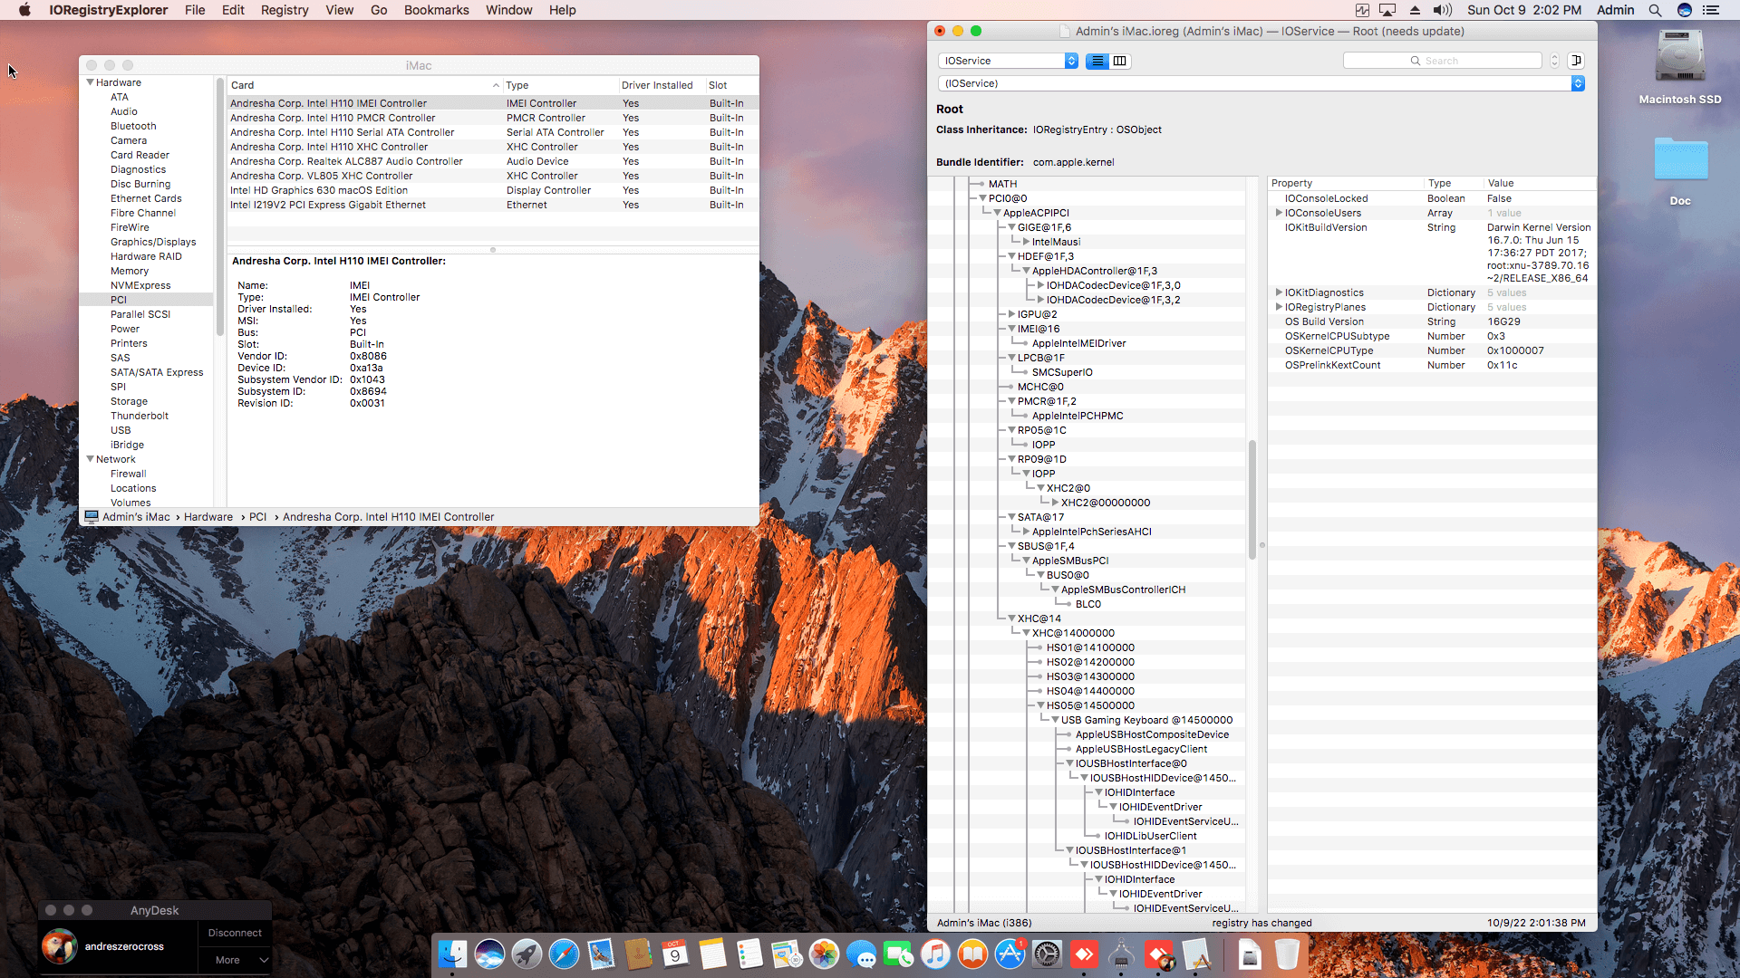Select Intel I219V2 PCI Express Gigabit Ethernet row
This screenshot has height=978, width=1740.
click(492, 205)
